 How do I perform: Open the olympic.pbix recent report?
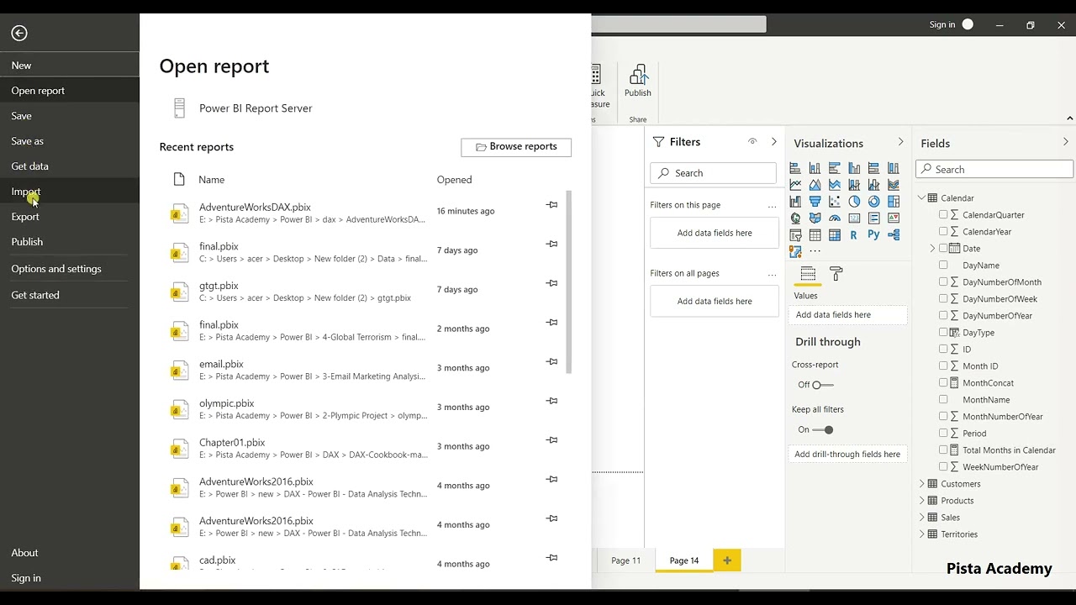click(x=227, y=403)
